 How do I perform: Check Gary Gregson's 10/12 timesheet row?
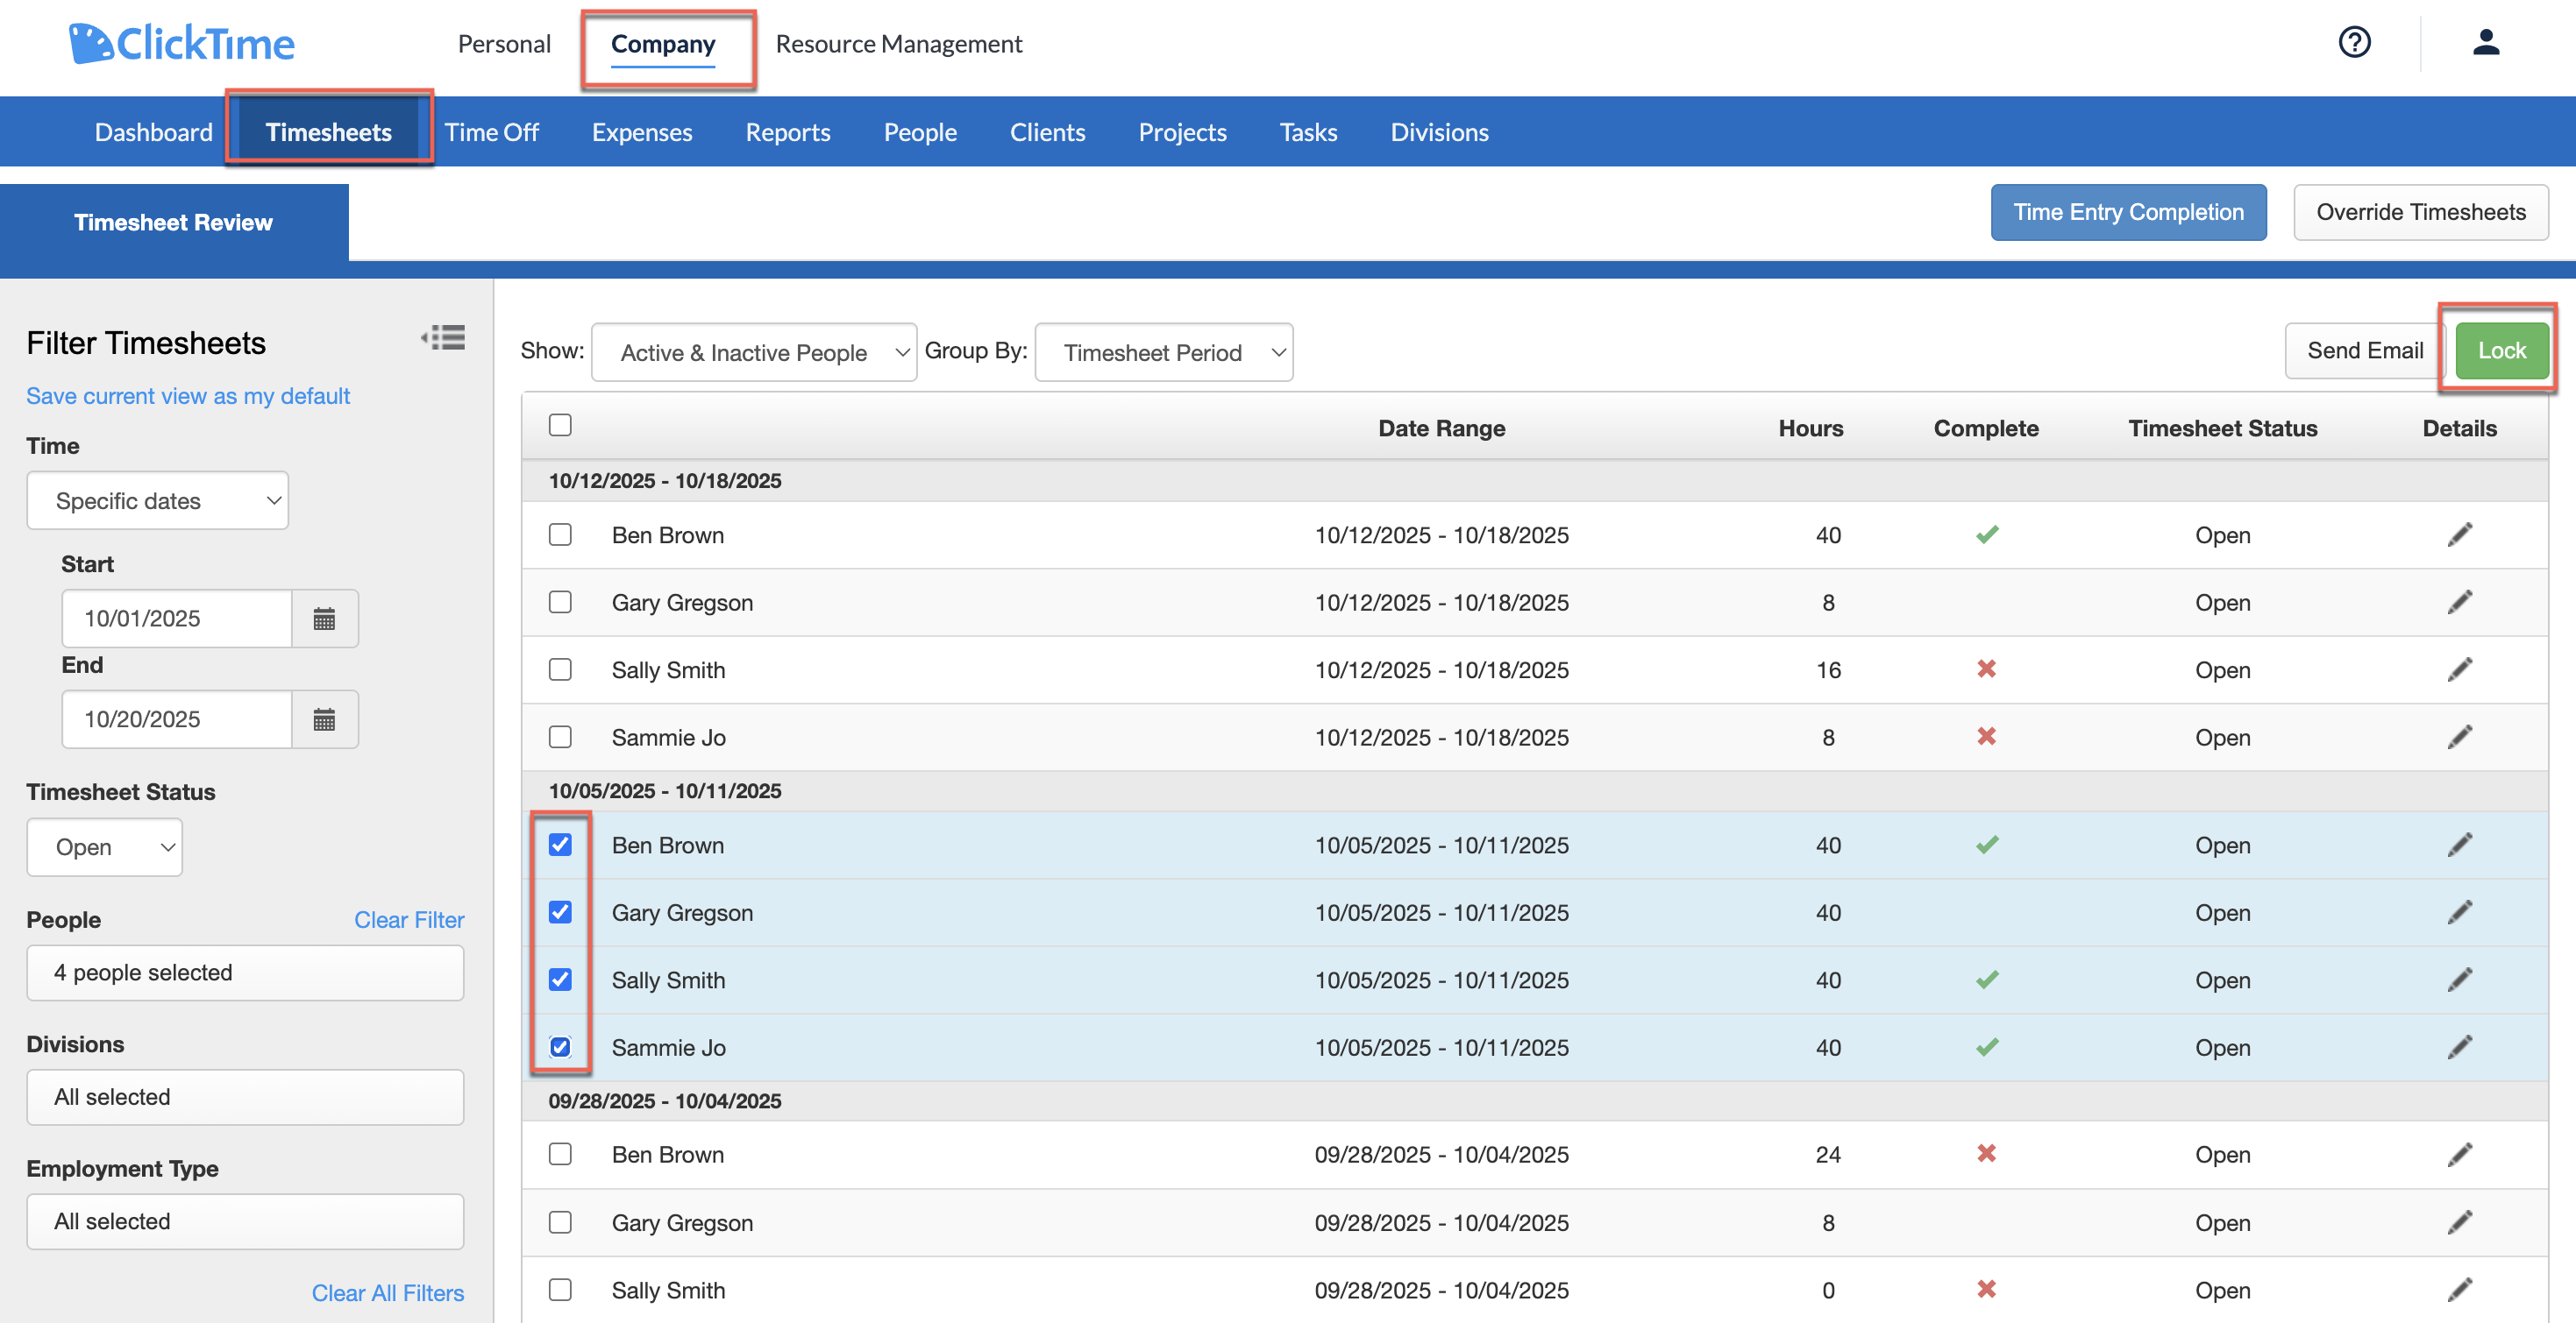point(560,602)
